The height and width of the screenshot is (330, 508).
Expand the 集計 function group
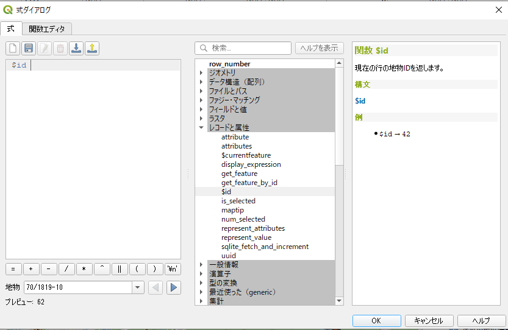[201, 301]
